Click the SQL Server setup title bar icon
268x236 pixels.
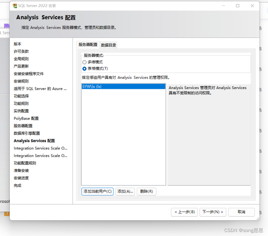[x=15, y=6]
